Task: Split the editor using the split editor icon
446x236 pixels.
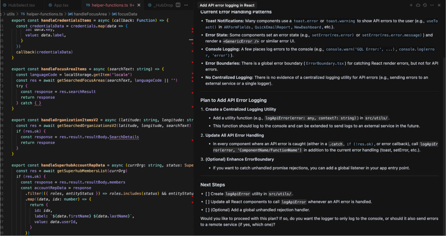Action: [x=178, y=5]
